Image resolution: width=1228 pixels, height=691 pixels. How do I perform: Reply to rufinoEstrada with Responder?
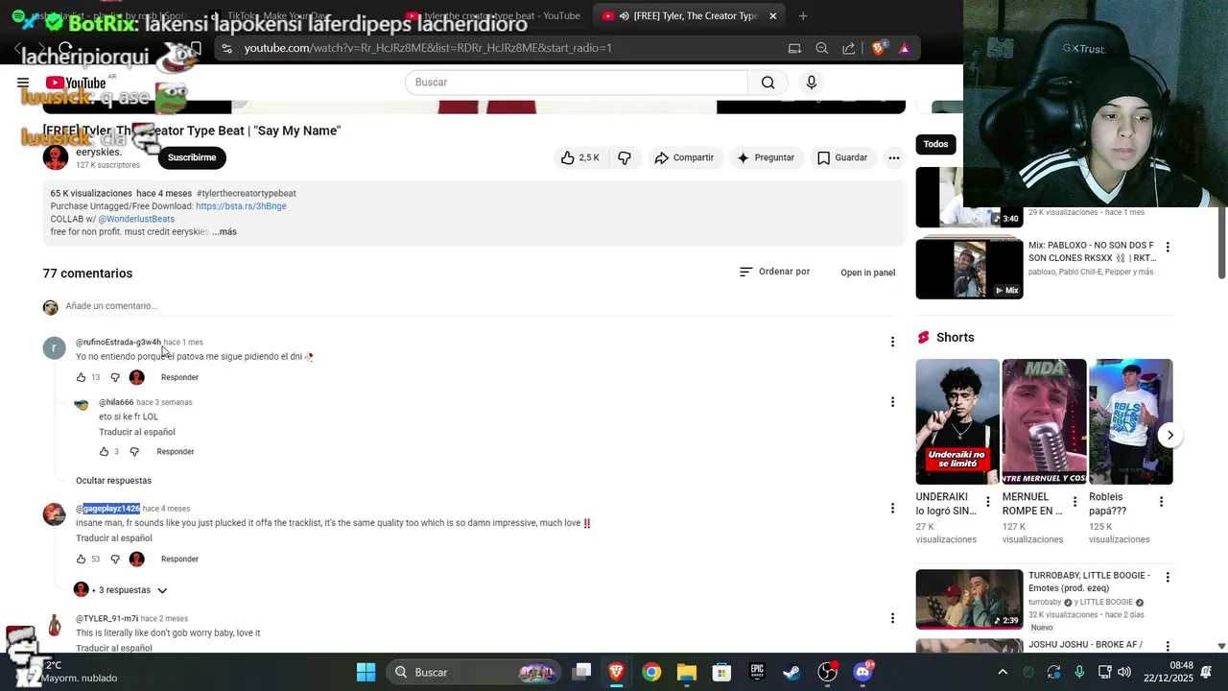[x=179, y=377]
